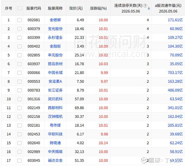Check the box for 002805 丰元股份

20,55
